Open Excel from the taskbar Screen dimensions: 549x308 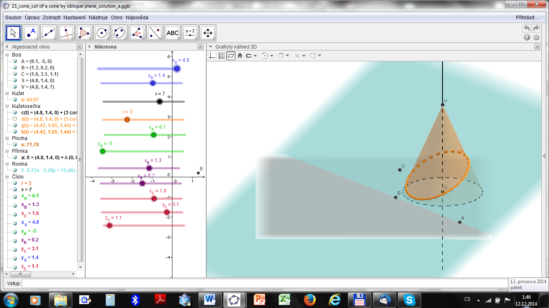point(285,300)
